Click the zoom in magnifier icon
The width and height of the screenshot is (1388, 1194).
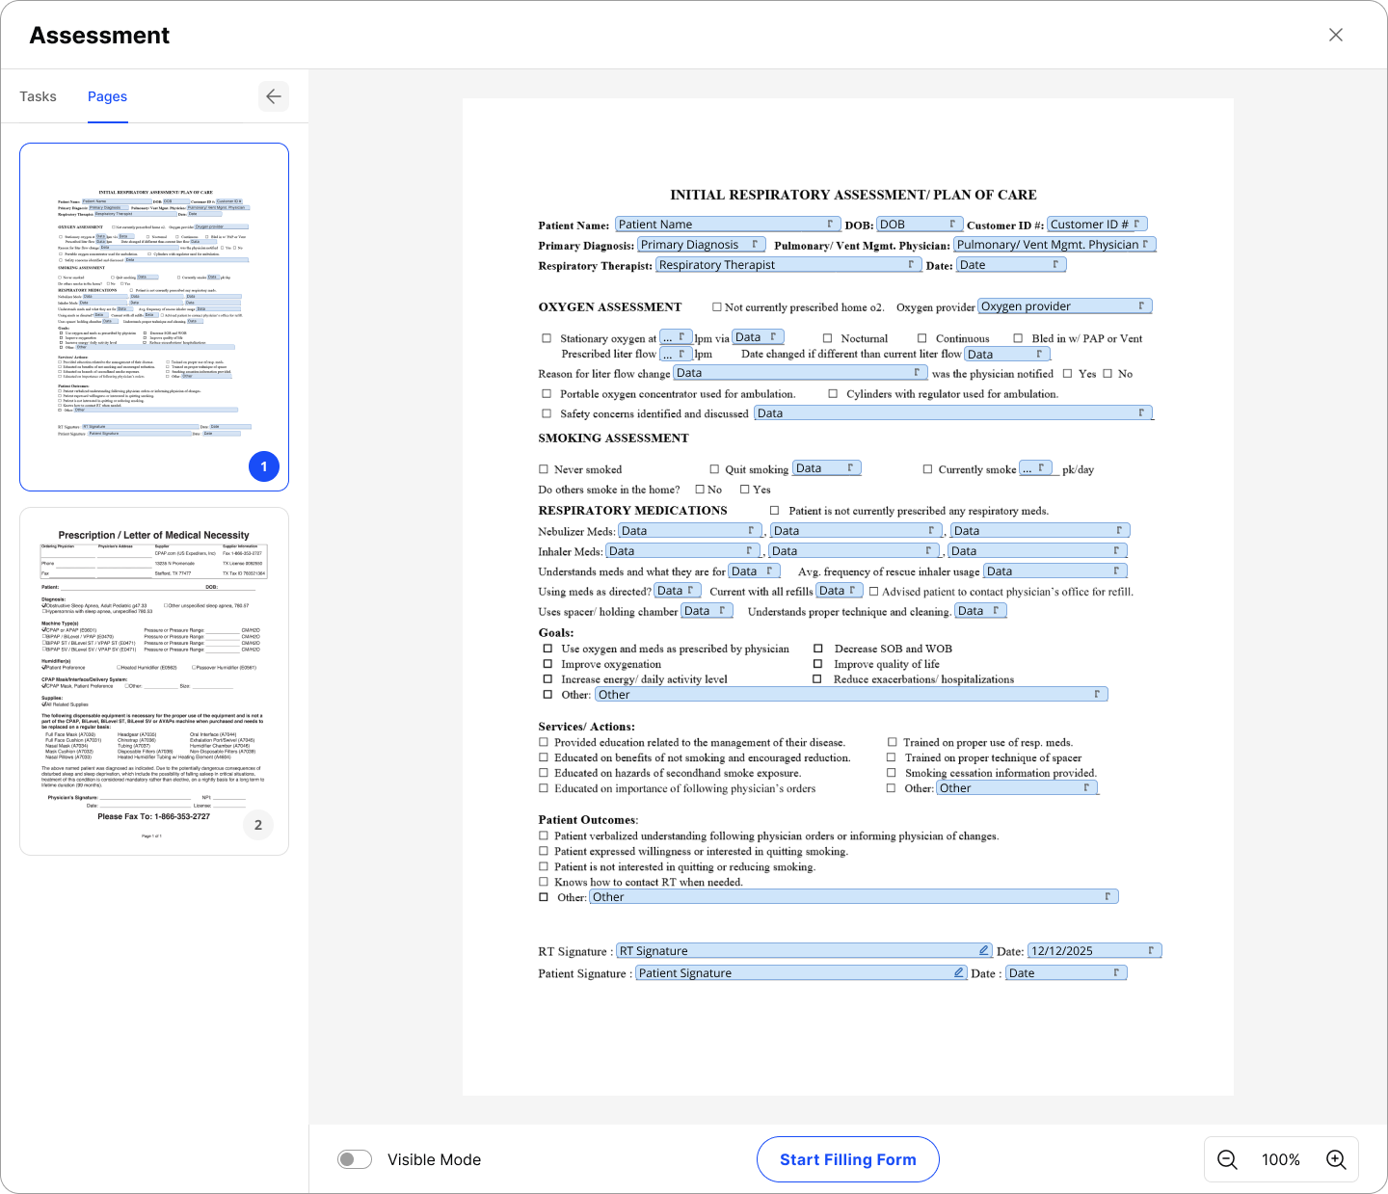click(x=1336, y=1159)
